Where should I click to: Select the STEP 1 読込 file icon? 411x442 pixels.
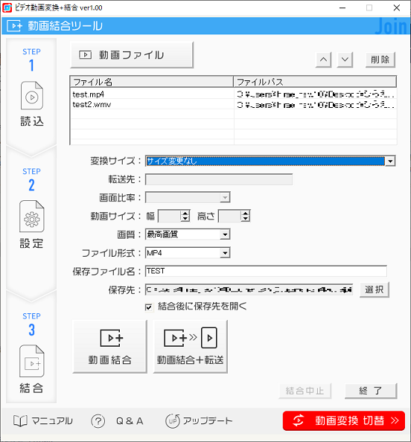[32, 96]
